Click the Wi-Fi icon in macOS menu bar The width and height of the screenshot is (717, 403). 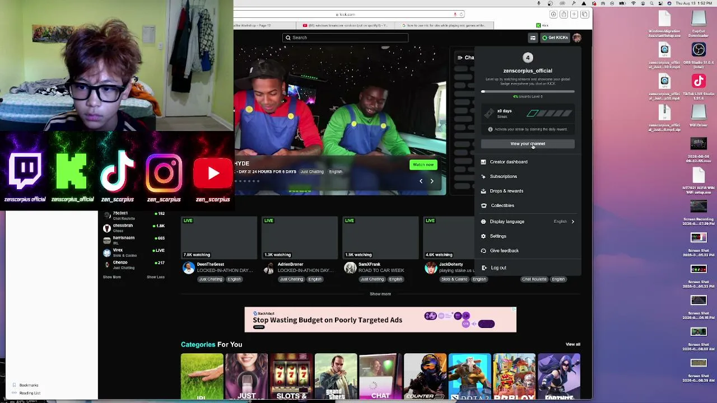(x=634, y=3)
